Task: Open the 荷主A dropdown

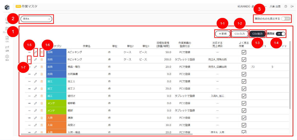Action: 36,19
